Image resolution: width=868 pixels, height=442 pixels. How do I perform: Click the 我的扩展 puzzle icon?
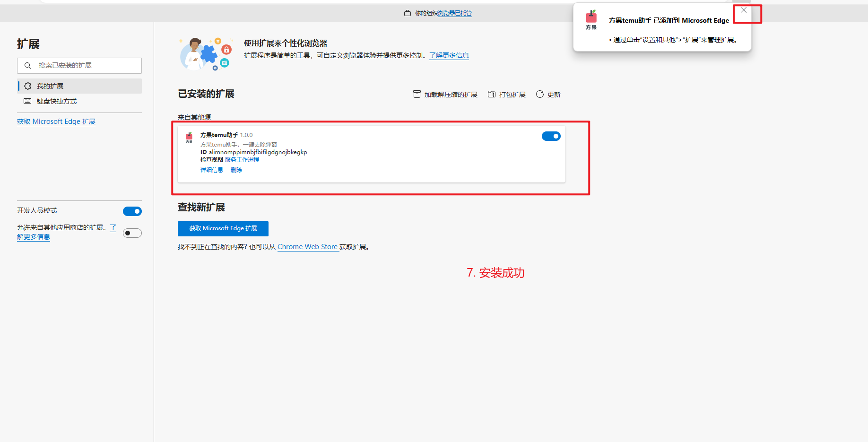point(27,86)
